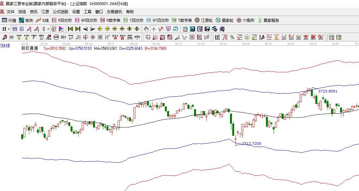Select the compass rose tool
This screenshot has width=359, height=191.
pyautogui.click(x=93, y=37)
